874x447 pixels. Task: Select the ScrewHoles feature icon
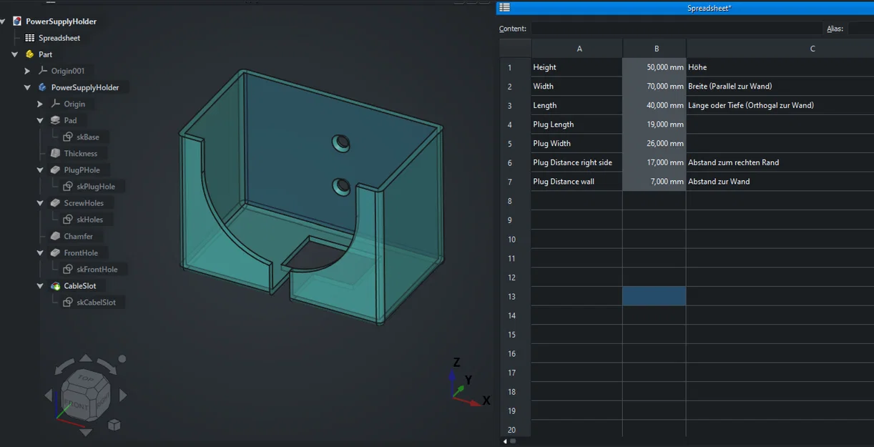57,202
